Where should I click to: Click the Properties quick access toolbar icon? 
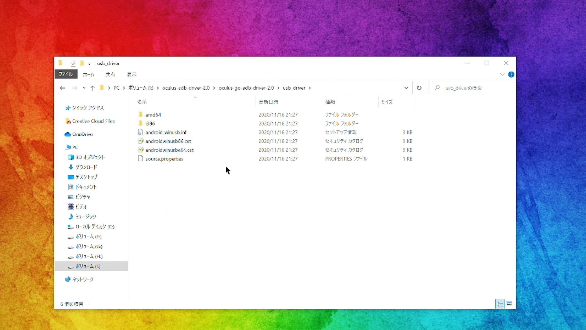click(73, 63)
